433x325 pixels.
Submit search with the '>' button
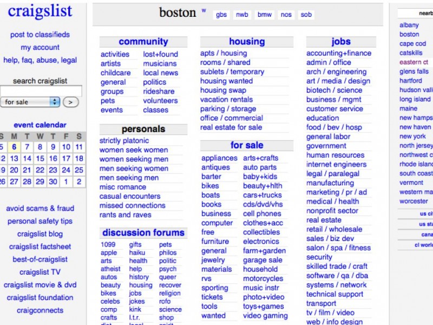click(x=71, y=102)
